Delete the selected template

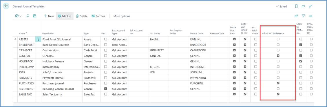tap(82, 16)
